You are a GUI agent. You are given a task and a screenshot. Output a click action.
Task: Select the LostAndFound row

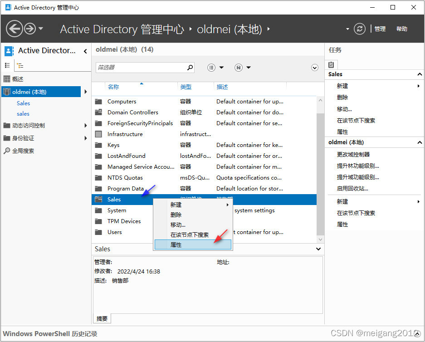[x=204, y=156]
